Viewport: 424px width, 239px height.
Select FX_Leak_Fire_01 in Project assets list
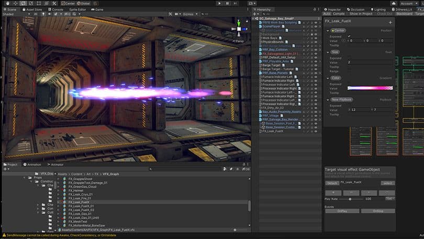[80, 198]
